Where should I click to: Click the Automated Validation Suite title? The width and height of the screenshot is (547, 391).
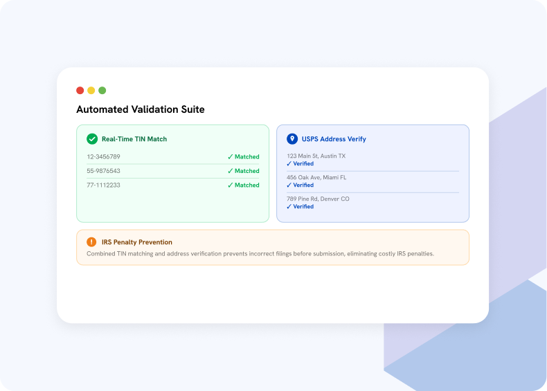[x=141, y=109]
